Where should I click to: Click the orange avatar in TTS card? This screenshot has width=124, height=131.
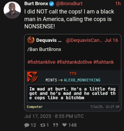(32, 77)
